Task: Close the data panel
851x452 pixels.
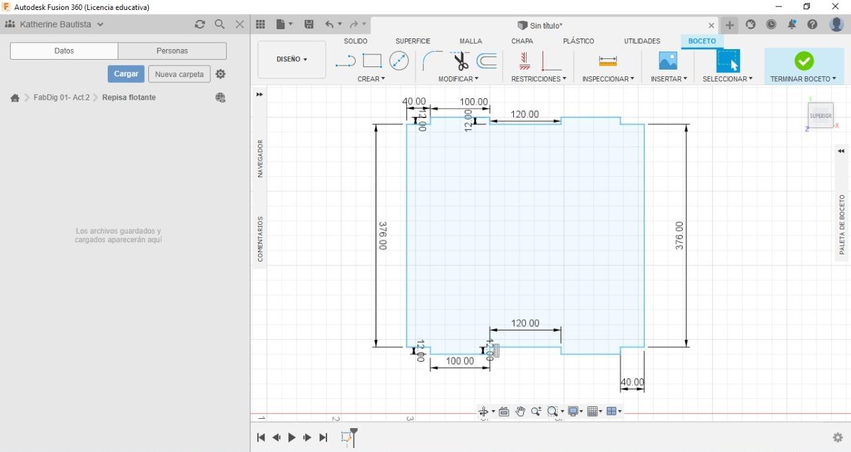Action: click(240, 24)
